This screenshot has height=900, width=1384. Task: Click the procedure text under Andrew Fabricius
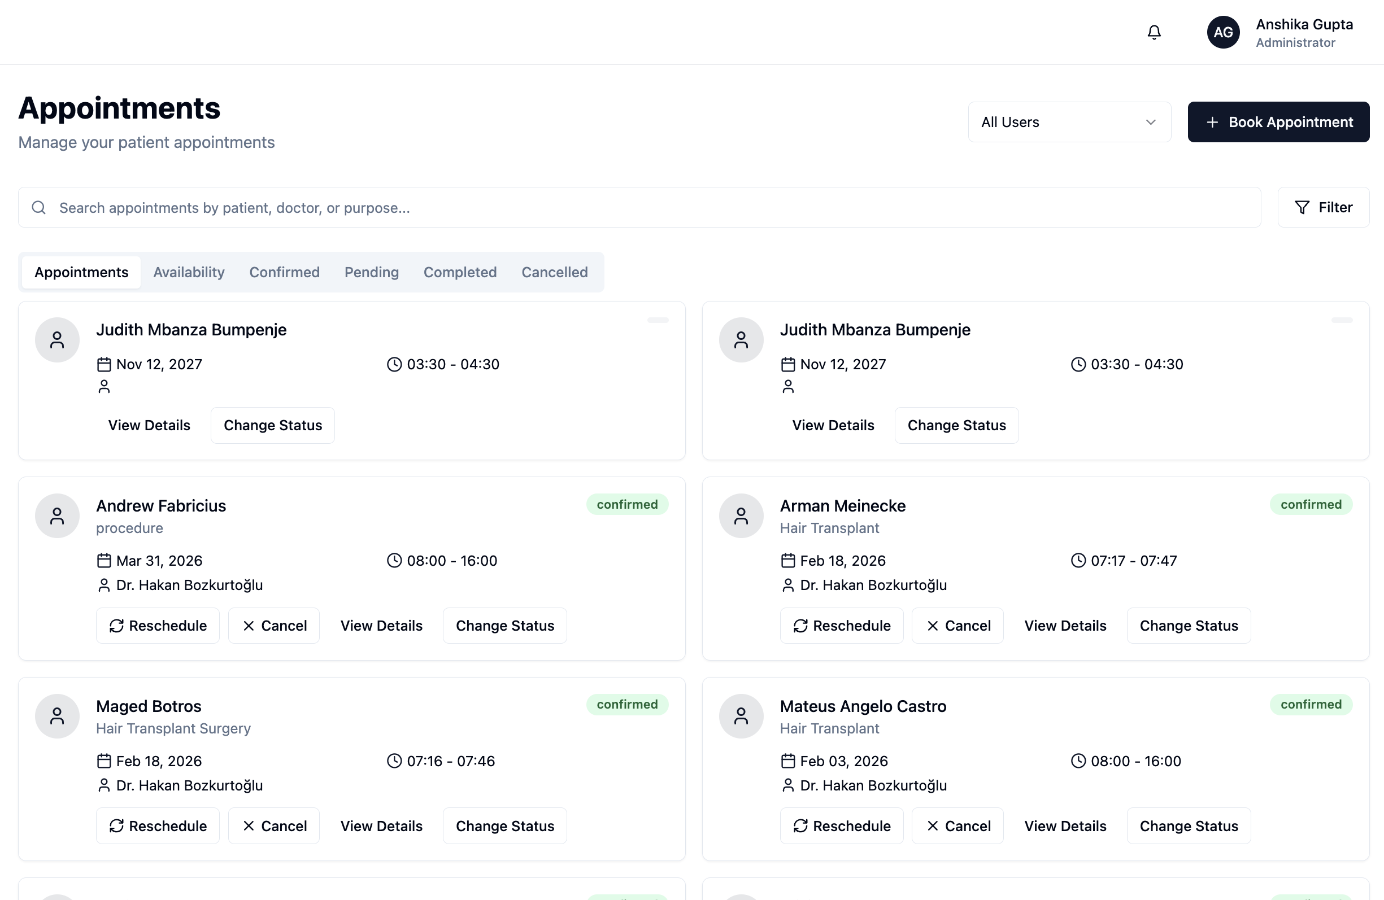coord(130,528)
